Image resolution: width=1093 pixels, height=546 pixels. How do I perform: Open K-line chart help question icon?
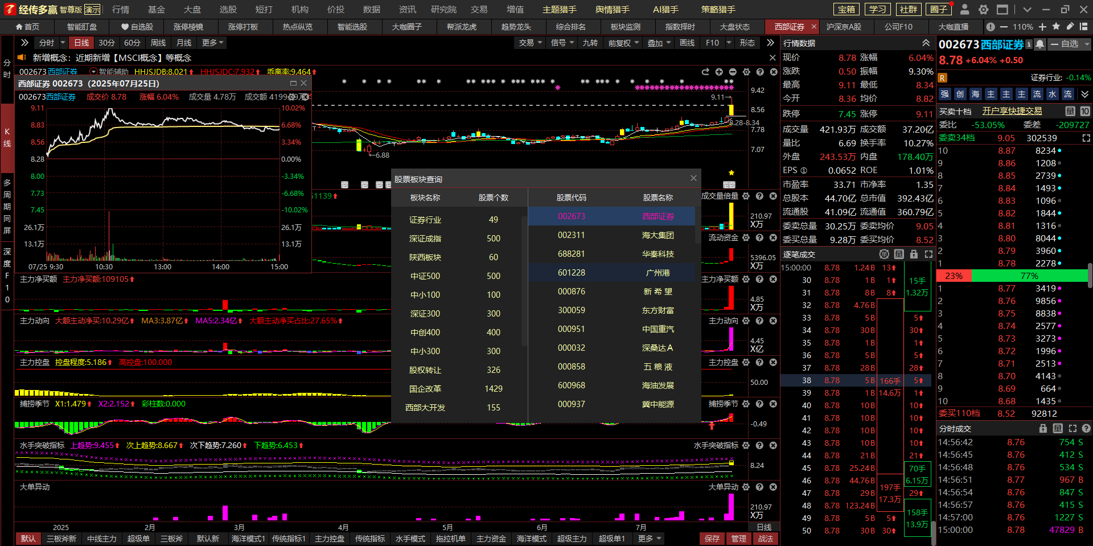760,72
